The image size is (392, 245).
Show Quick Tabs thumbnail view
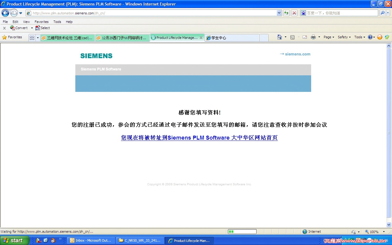pyautogui.click(x=32, y=38)
